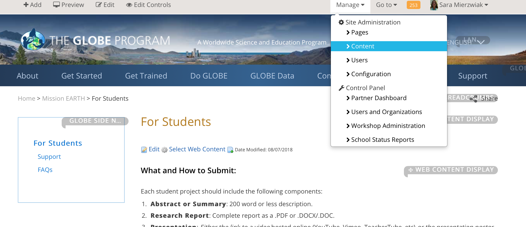The image size is (526, 227).
Task: Open the Get Started navigation tab
Action: click(x=82, y=76)
